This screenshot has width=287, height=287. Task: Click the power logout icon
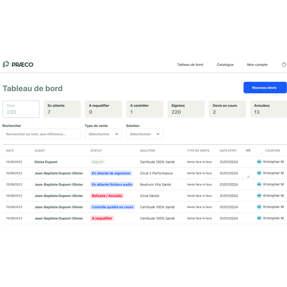tap(284, 64)
